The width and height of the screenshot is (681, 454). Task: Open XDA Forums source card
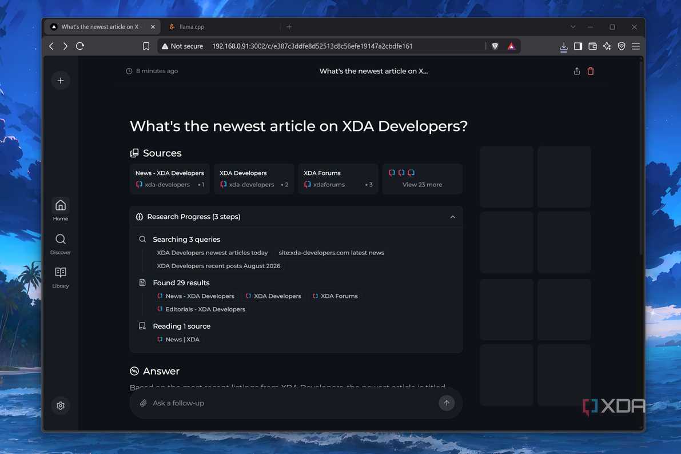338,178
